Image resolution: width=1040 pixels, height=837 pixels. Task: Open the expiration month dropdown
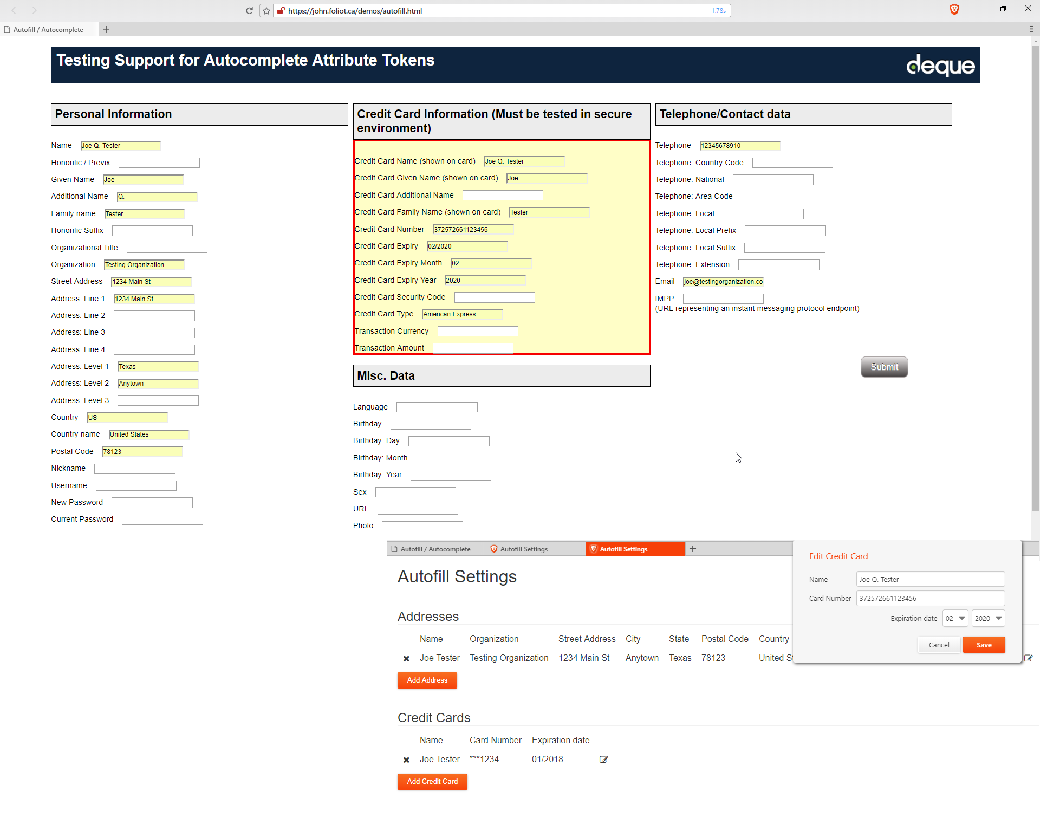955,618
